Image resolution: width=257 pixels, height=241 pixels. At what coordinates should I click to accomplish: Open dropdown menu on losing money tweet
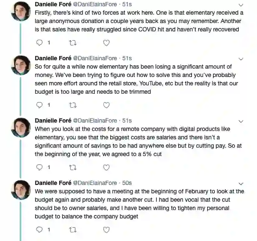tap(241, 59)
